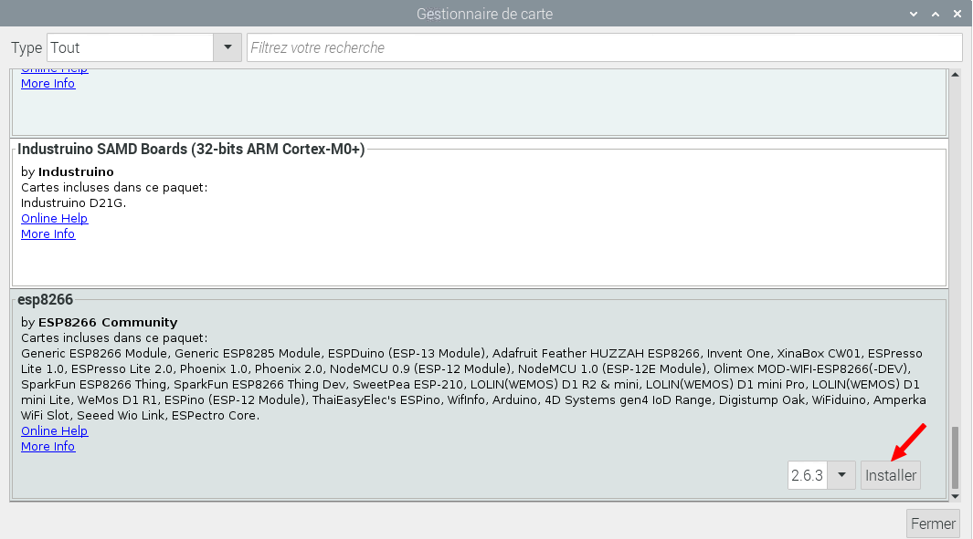Click the Industruino D21G. board text
Image resolution: width=973 pixels, height=539 pixels.
(73, 202)
